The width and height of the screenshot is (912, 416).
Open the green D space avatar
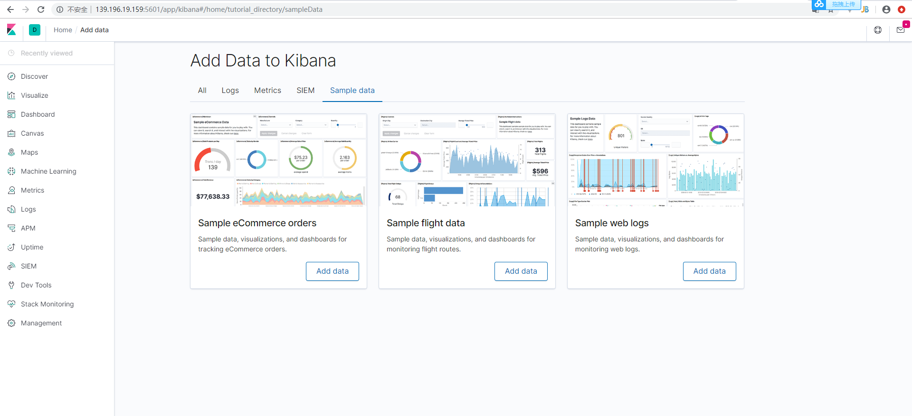point(35,30)
